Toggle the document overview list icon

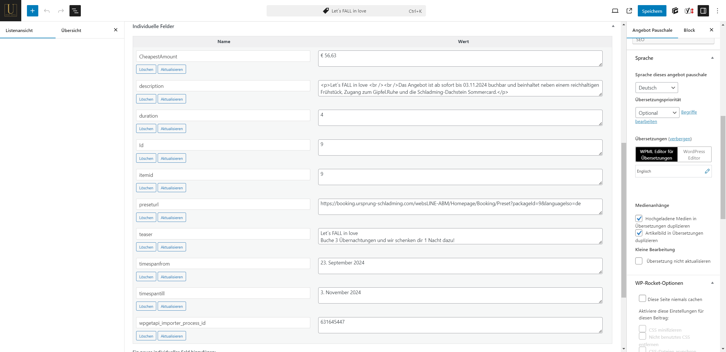click(x=75, y=11)
